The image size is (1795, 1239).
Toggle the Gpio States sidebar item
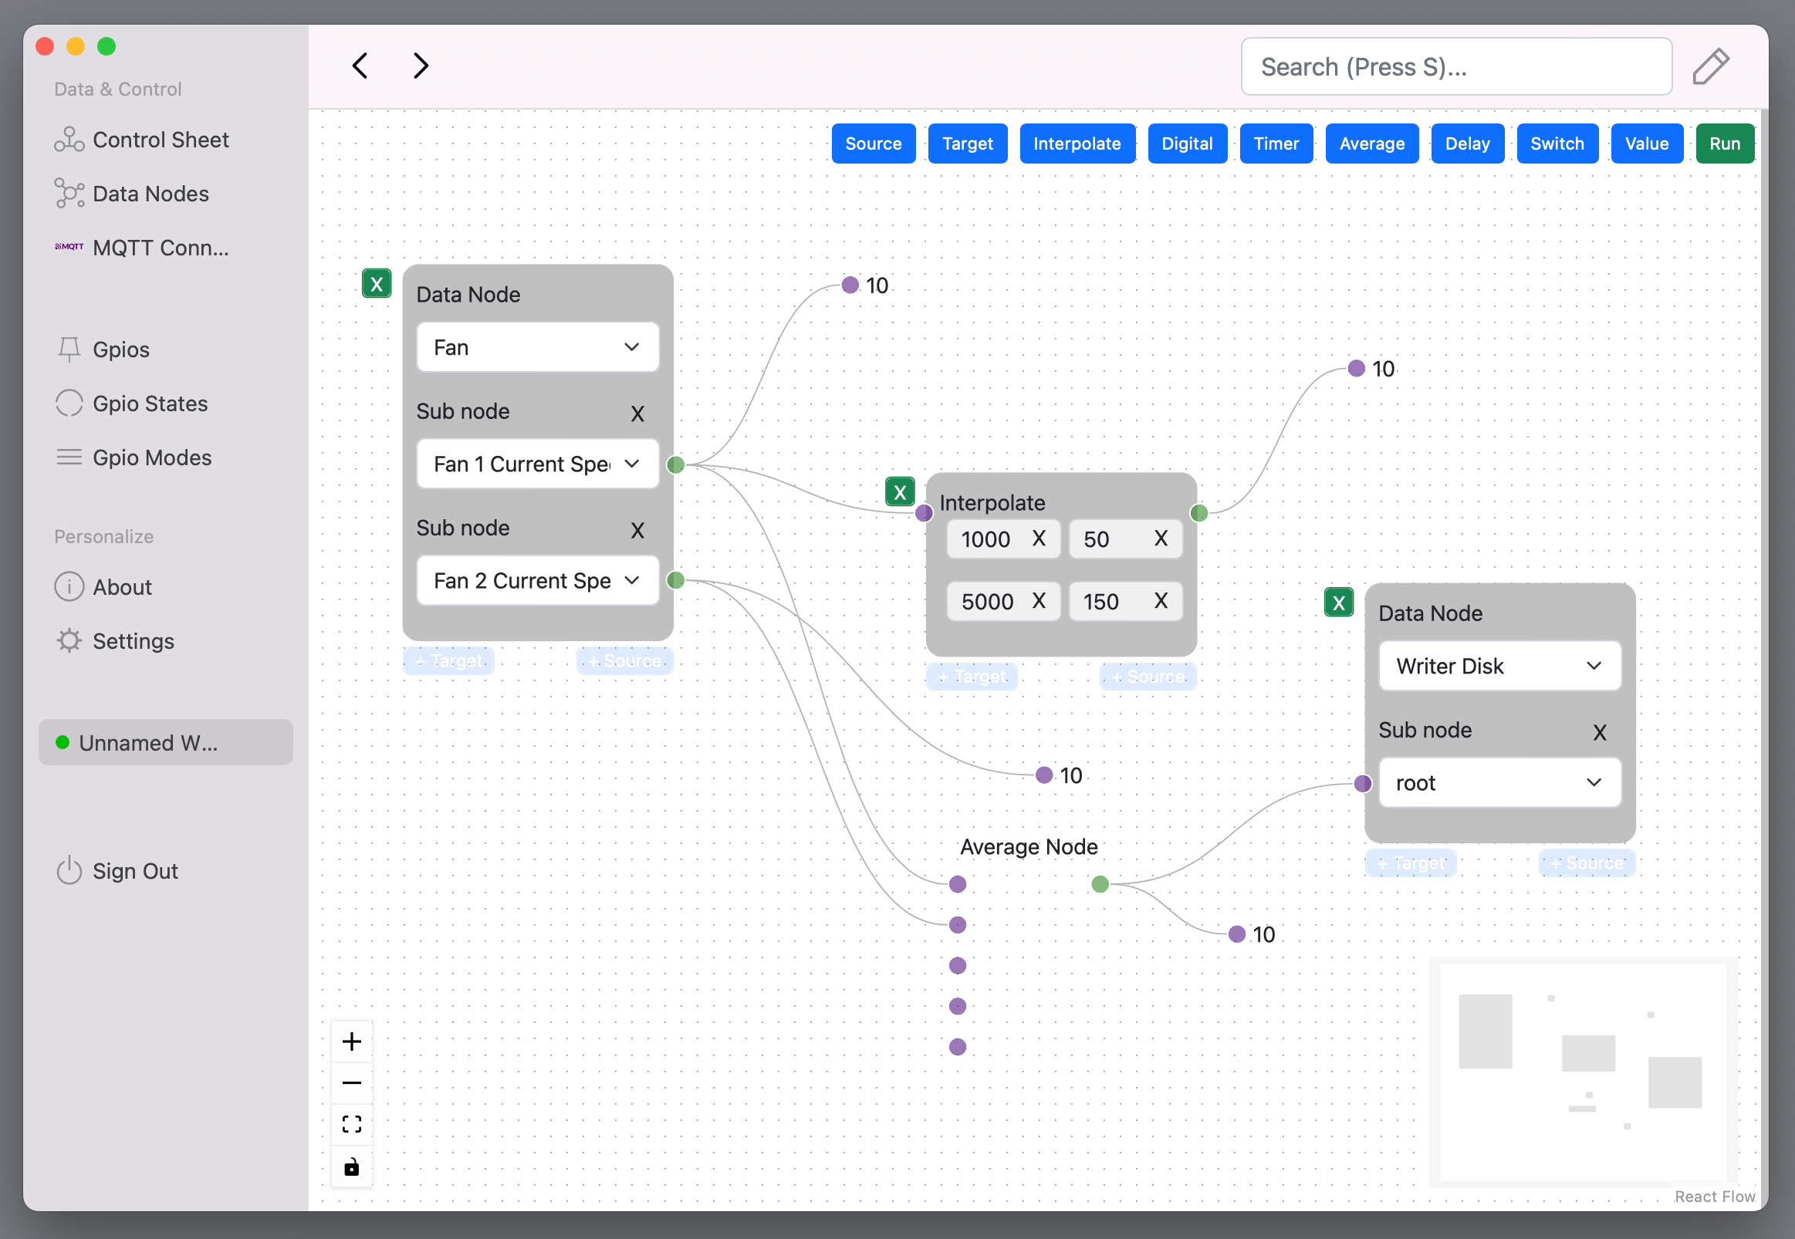[150, 402]
